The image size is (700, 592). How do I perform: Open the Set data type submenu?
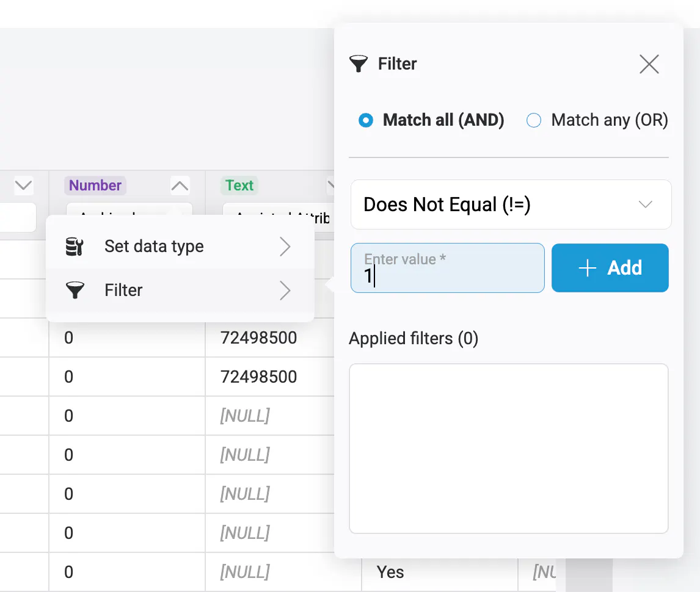[154, 247]
